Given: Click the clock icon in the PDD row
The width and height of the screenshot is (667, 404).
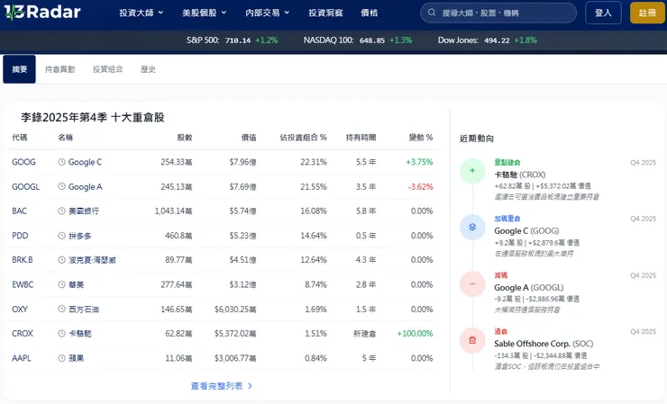Looking at the screenshot, I should coord(61,236).
